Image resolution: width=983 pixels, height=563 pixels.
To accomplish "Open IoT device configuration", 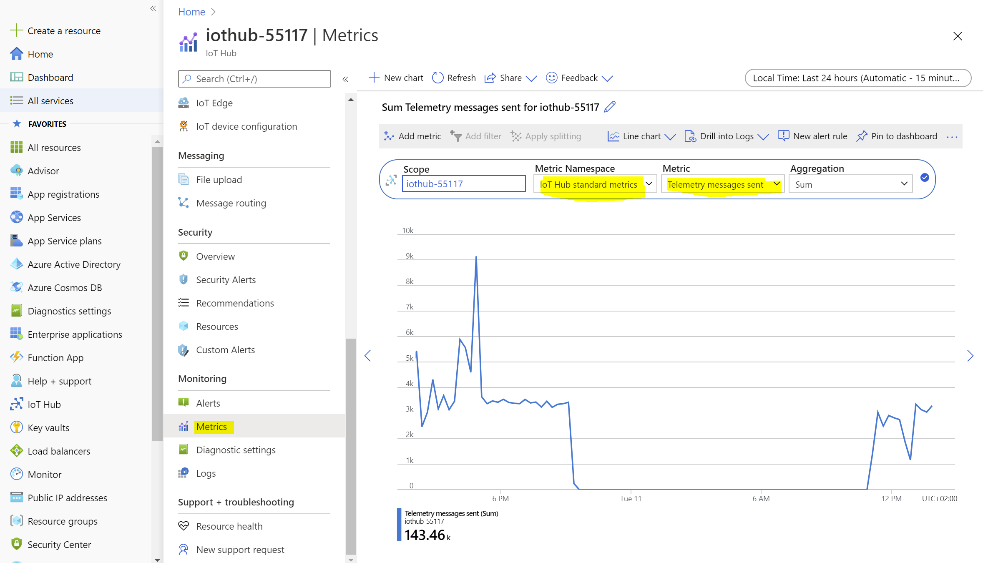I will coord(246,126).
